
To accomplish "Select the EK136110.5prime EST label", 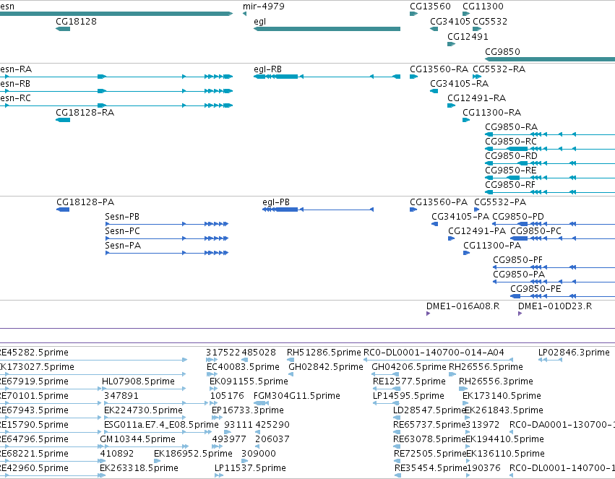I will point(506,454).
